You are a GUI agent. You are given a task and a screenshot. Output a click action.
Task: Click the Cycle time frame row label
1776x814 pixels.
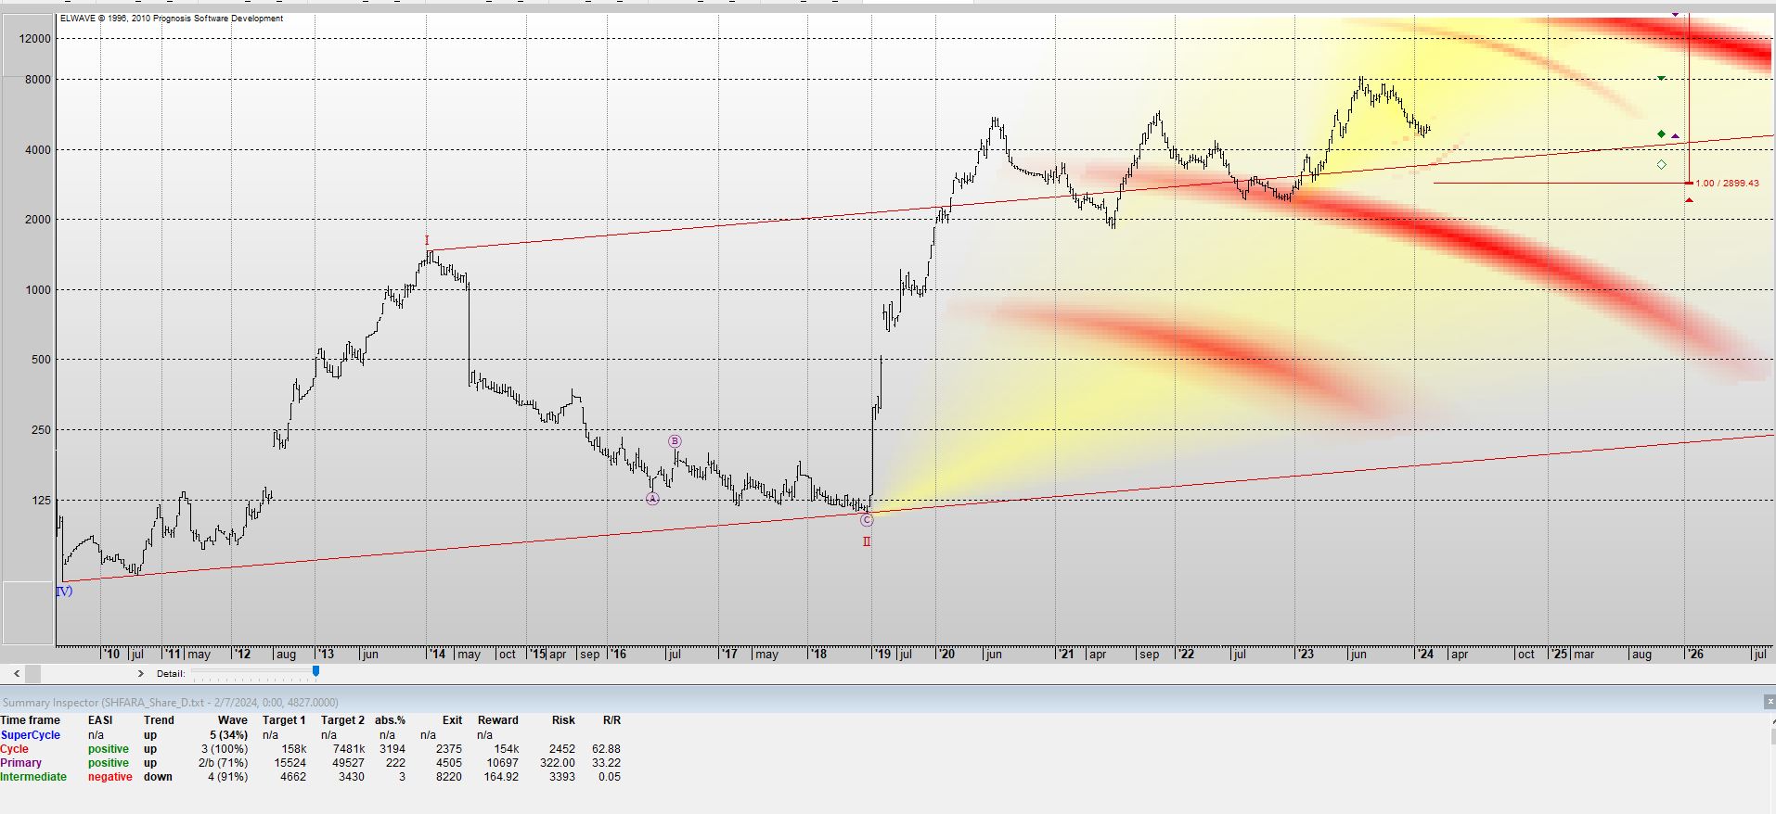pyautogui.click(x=14, y=749)
